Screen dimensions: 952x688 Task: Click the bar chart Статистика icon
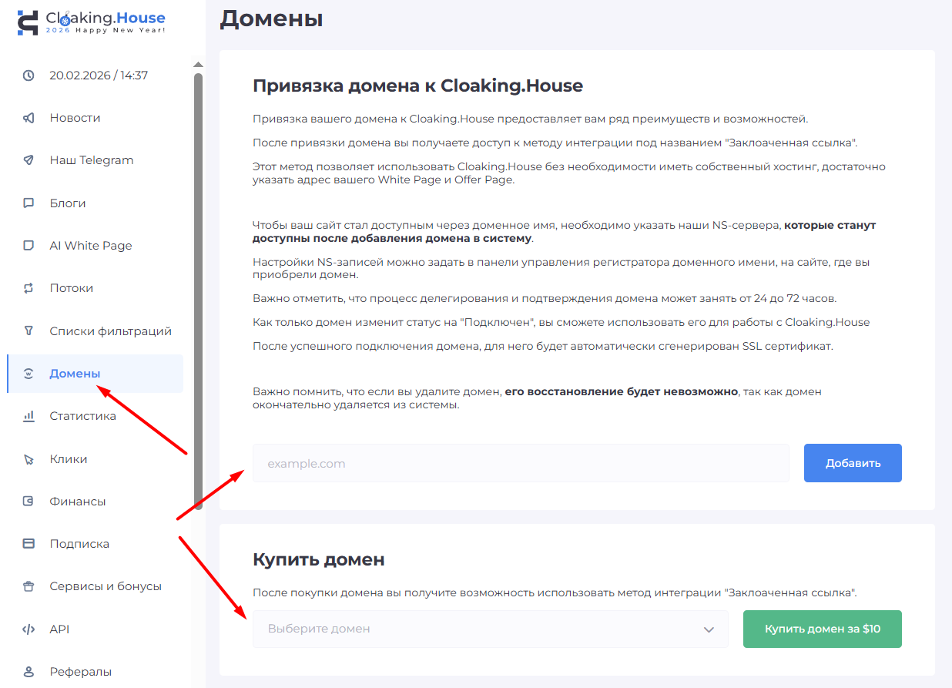tap(28, 416)
